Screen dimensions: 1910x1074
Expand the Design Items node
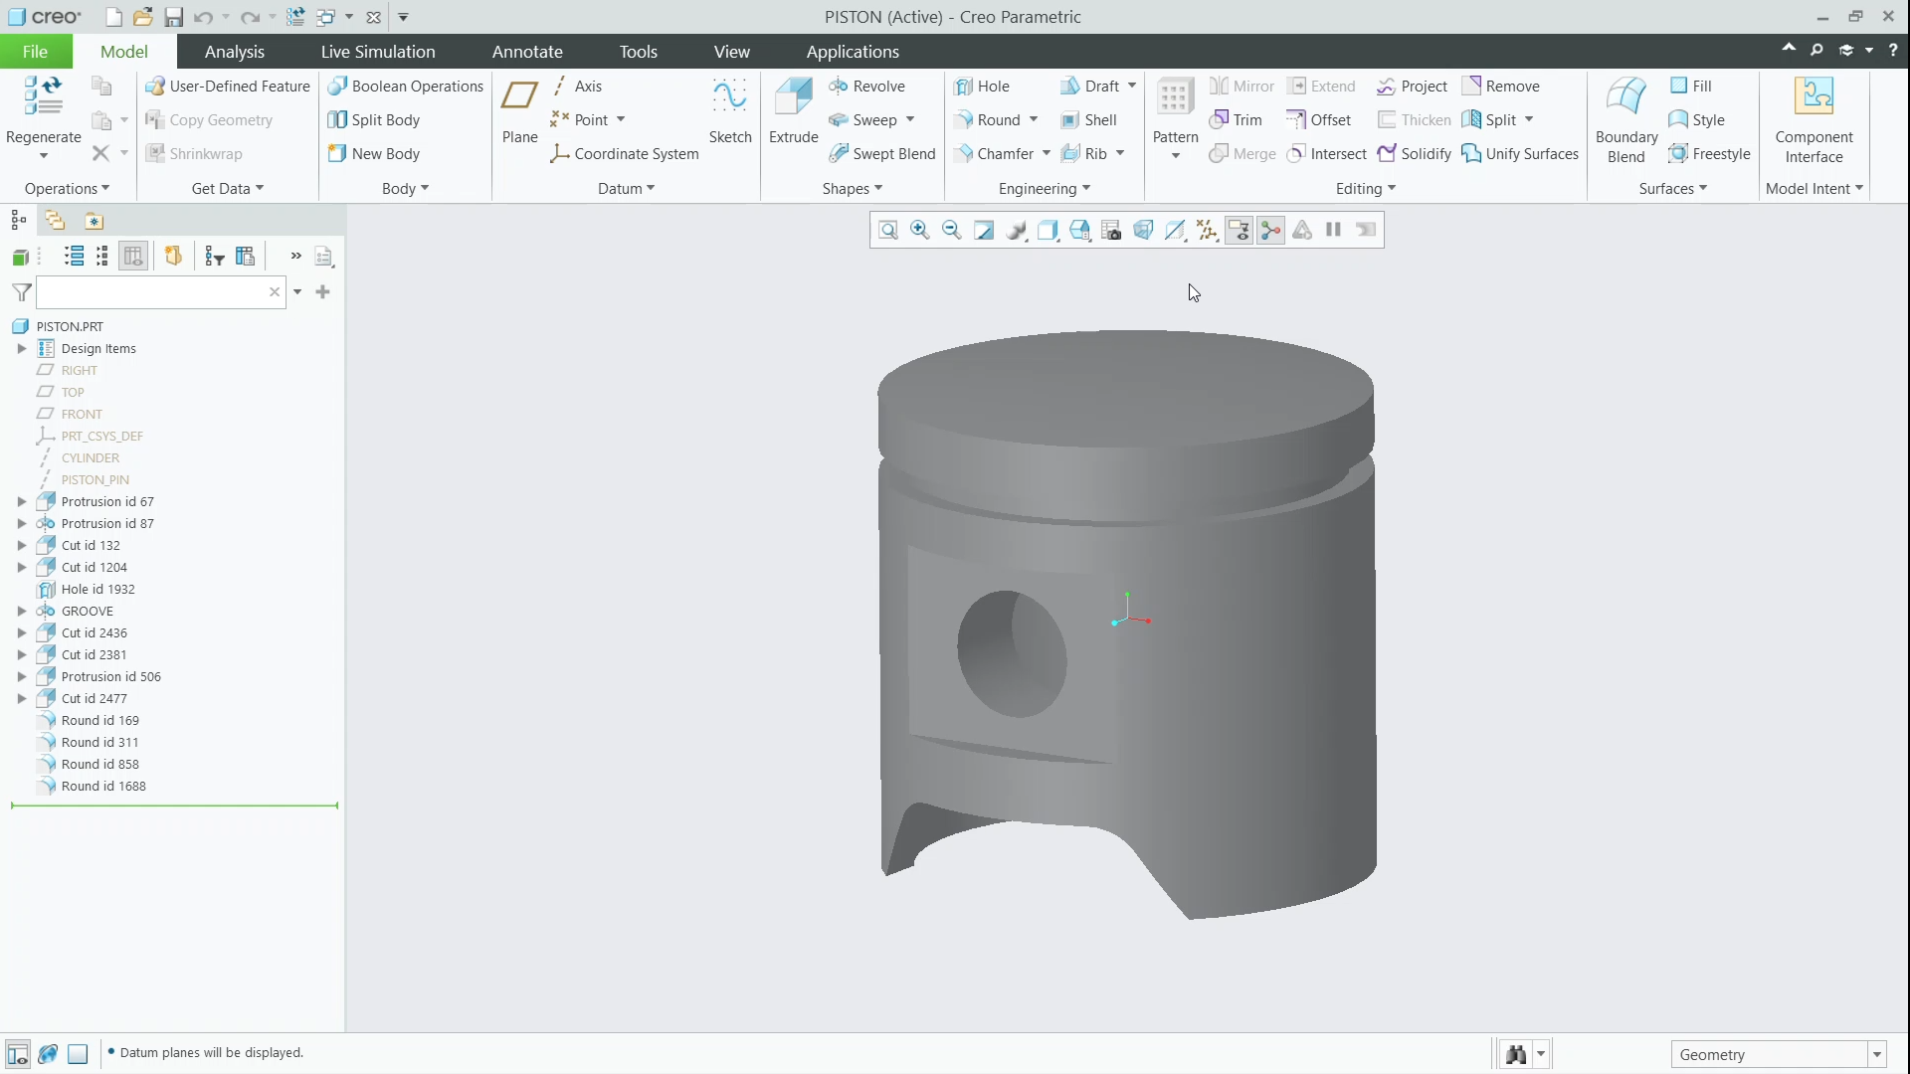coord(22,349)
